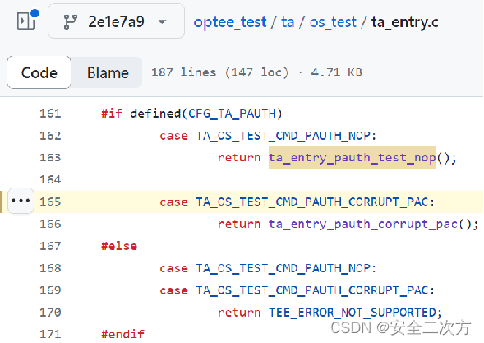Select line number 170
484x343 pixels.
[50, 313]
